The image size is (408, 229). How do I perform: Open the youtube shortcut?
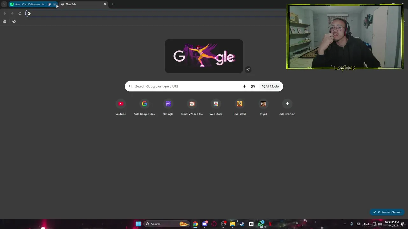pyautogui.click(x=120, y=108)
